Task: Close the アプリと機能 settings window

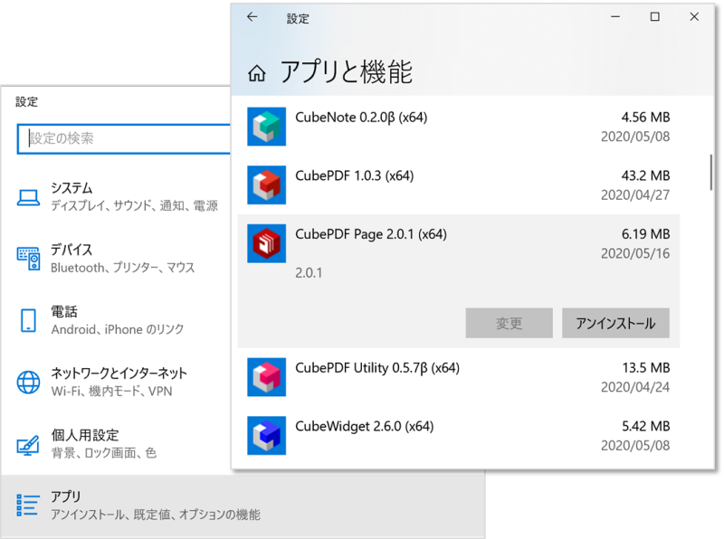Action: coord(694,17)
